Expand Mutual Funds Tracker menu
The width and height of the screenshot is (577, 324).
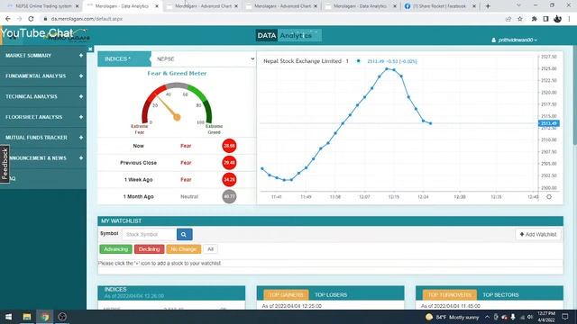pyautogui.click(x=43, y=138)
